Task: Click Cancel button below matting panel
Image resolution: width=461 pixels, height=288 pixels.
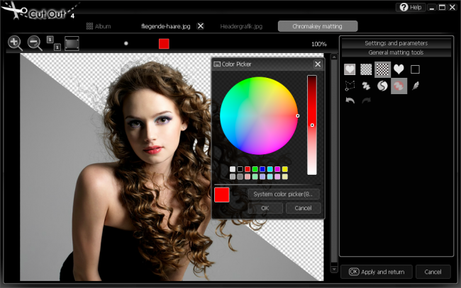Action: pos(433,272)
